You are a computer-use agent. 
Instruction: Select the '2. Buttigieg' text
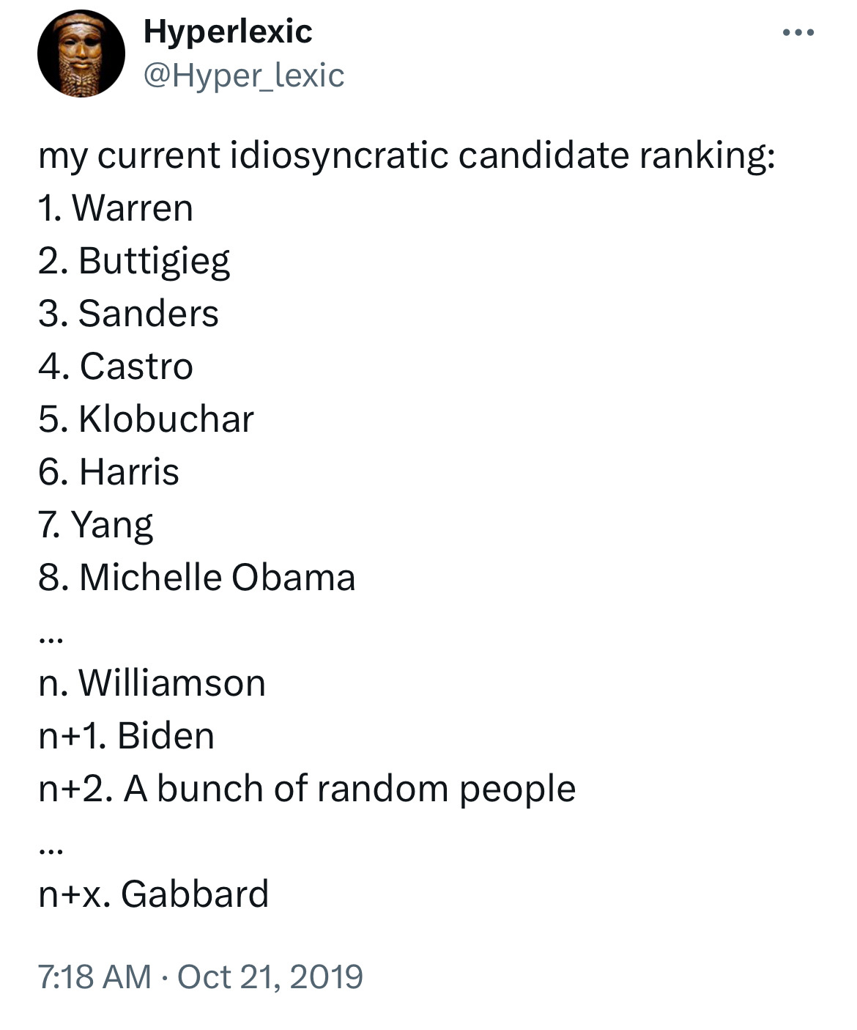(134, 261)
